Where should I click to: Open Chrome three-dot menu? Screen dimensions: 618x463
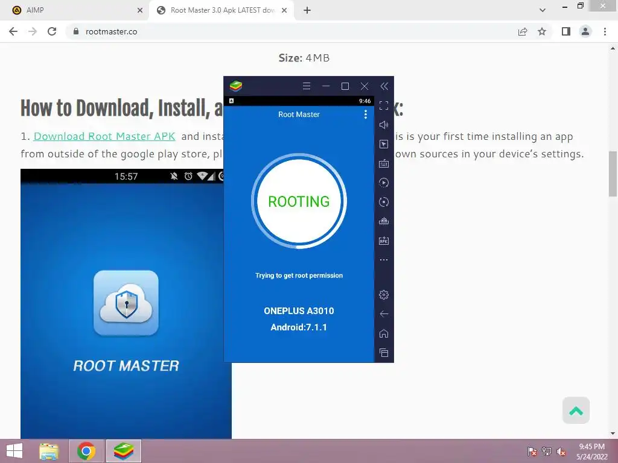[x=605, y=31]
